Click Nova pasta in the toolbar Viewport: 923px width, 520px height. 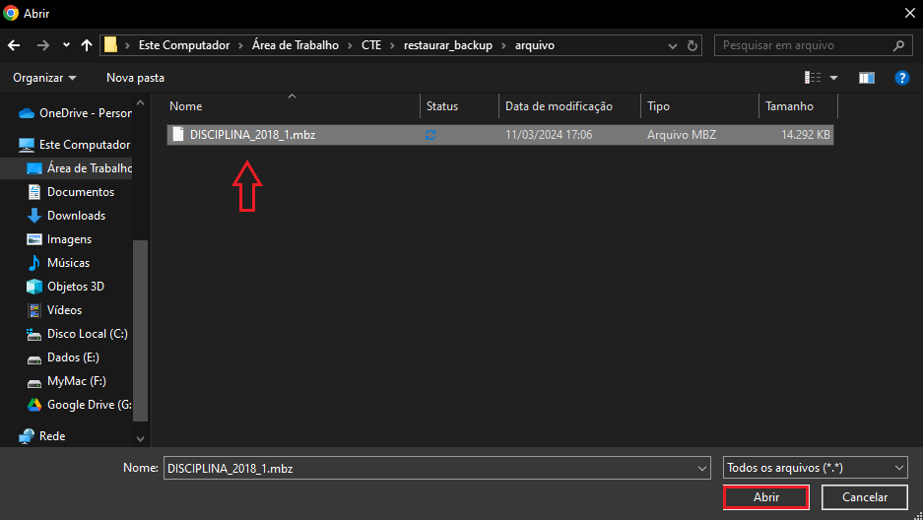pyautogui.click(x=135, y=77)
